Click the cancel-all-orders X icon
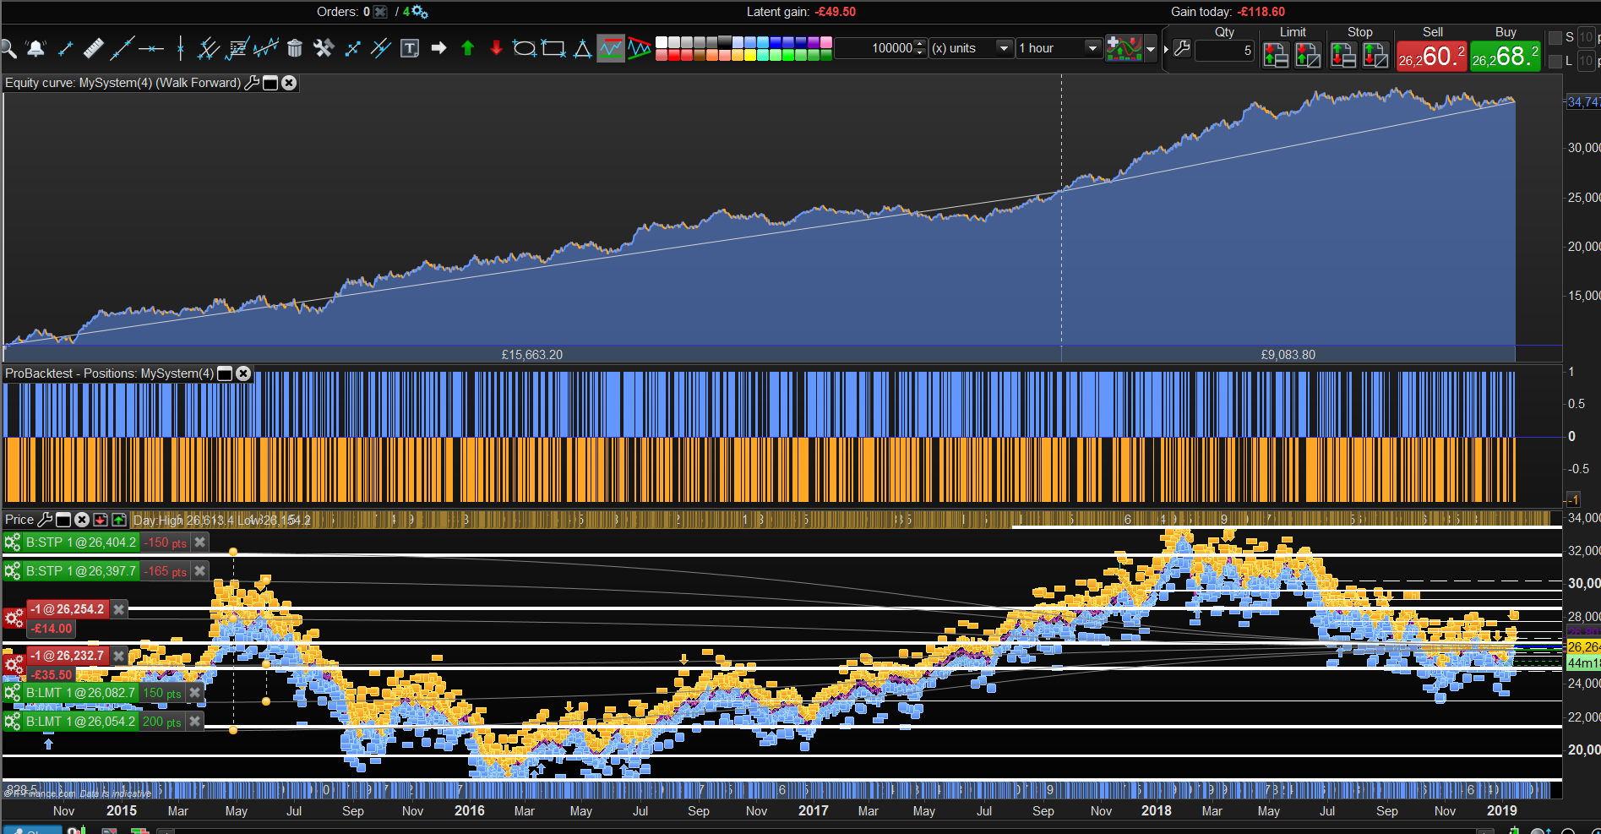 click(381, 12)
